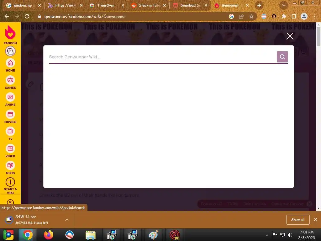Open Chrome's three-dot menu
The height and width of the screenshot is (241, 321).
click(x=314, y=16)
